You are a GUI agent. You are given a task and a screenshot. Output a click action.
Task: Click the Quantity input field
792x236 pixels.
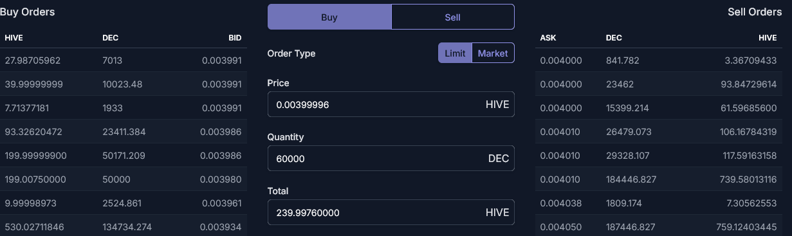pyautogui.click(x=391, y=158)
